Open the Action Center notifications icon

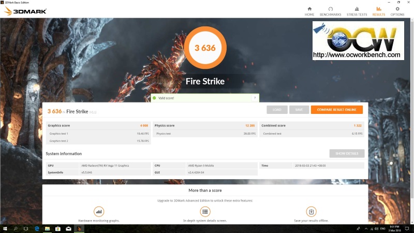pos(407,229)
